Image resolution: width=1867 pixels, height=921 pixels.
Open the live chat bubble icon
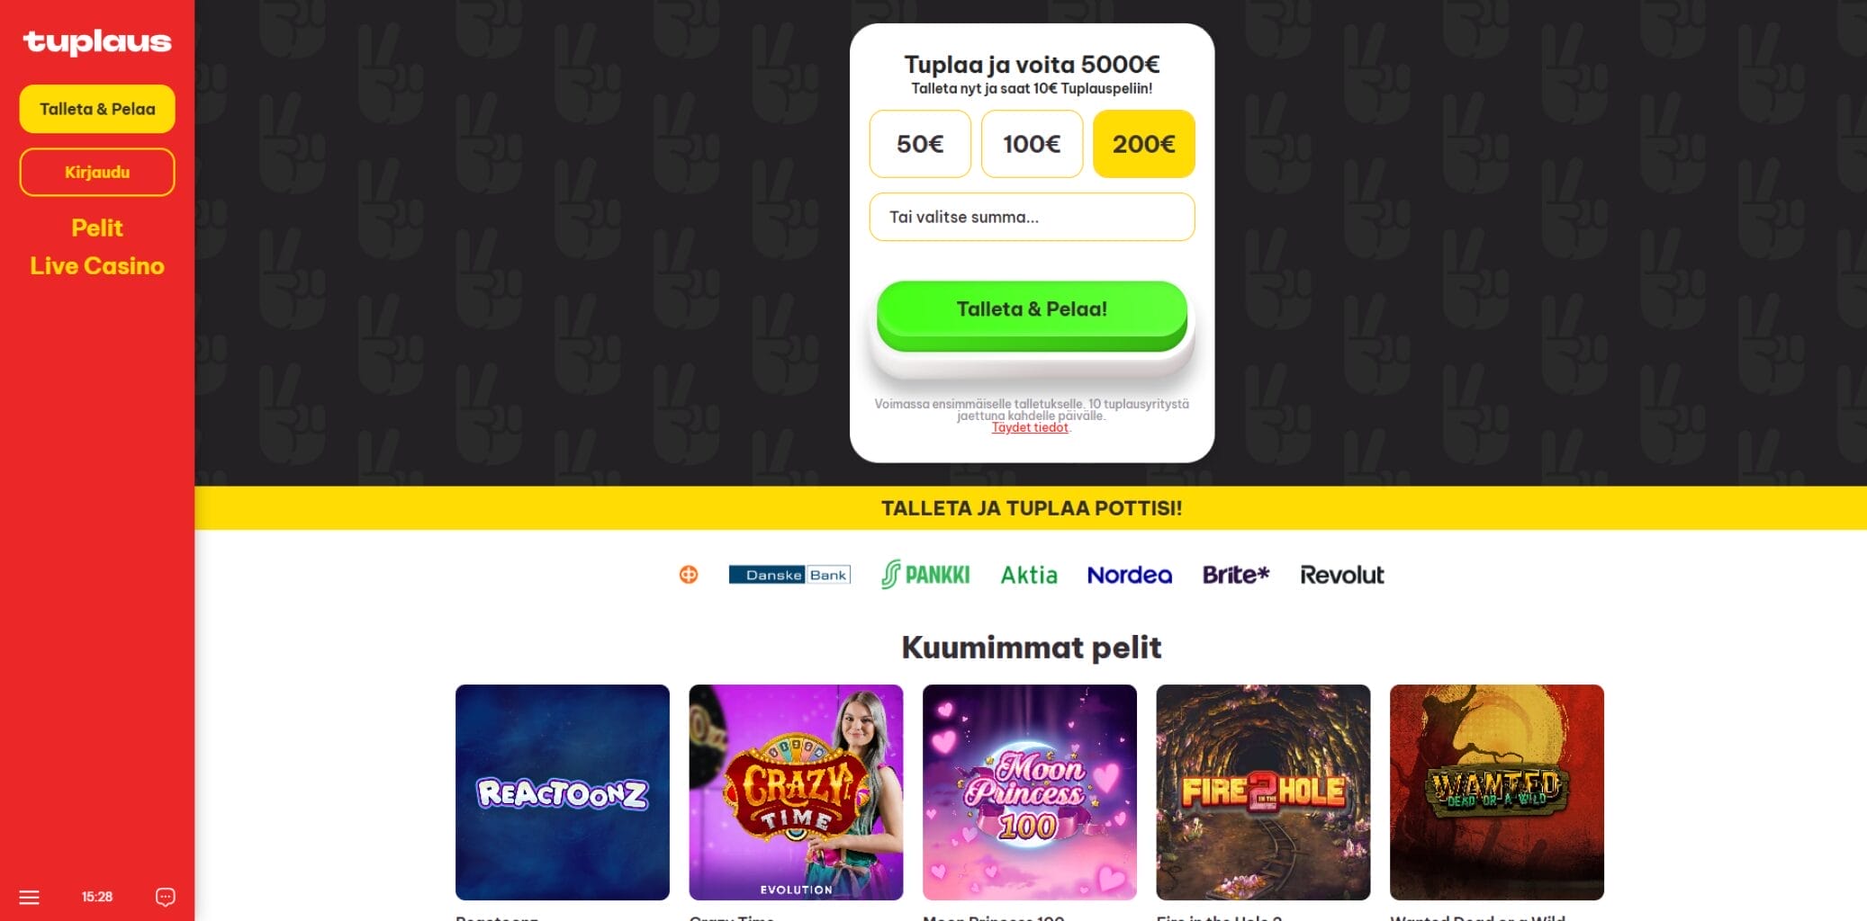point(166,897)
